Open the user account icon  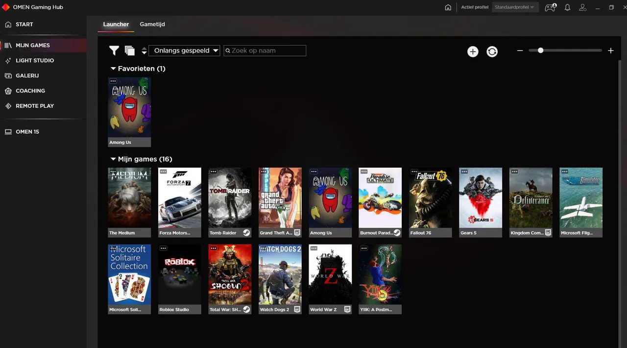(x=583, y=7)
